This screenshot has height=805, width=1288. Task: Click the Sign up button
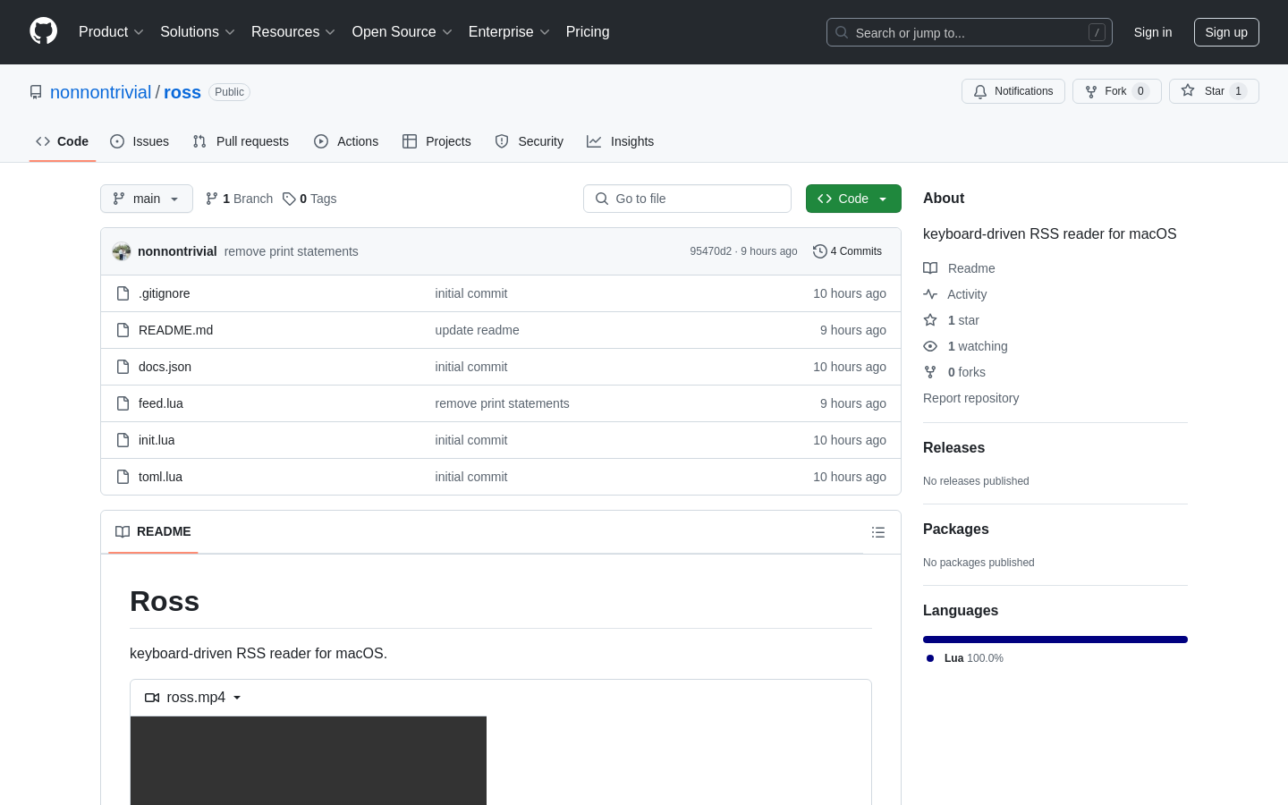click(1226, 32)
